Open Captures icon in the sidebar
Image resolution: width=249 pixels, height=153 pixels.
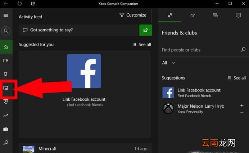6,88
